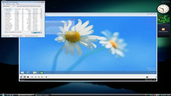The image size is (171, 96).
Task: Switch to Windows Task Manager taskbar button
Action: tap(43, 95)
